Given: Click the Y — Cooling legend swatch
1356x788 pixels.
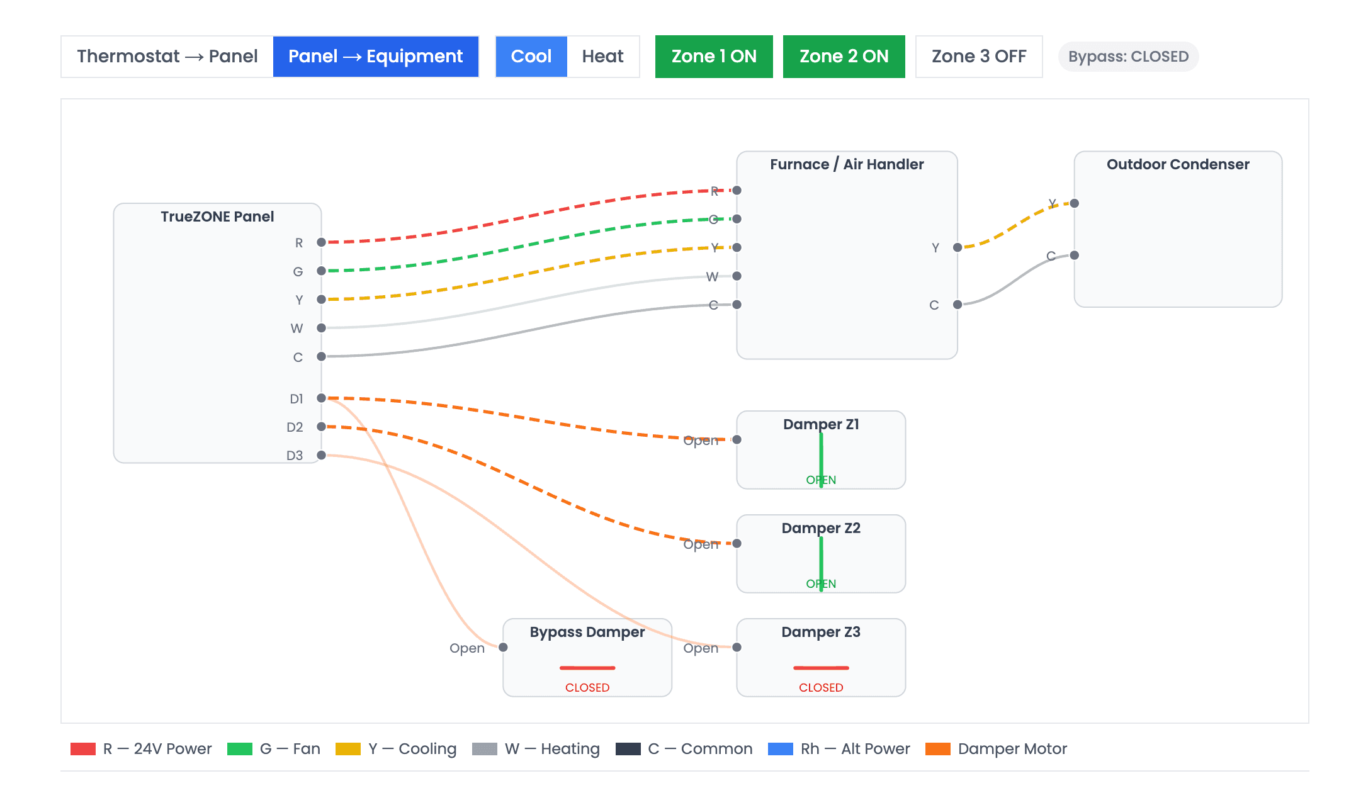Looking at the screenshot, I should coord(348,748).
